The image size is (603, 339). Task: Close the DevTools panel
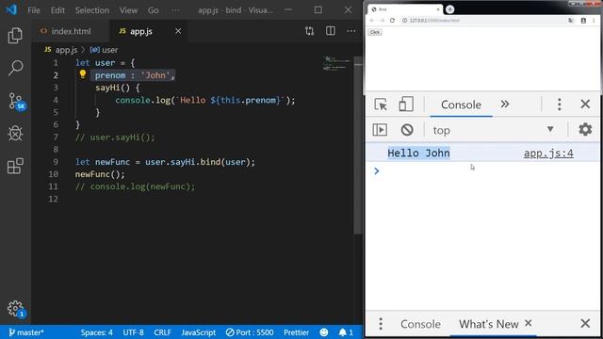[x=585, y=104]
